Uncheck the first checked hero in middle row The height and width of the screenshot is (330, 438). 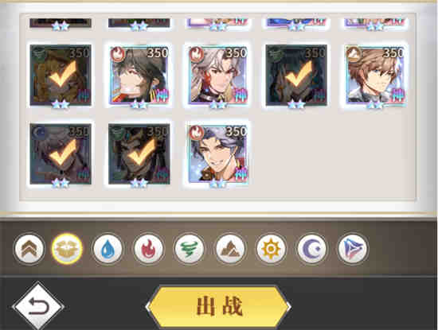pos(61,75)
